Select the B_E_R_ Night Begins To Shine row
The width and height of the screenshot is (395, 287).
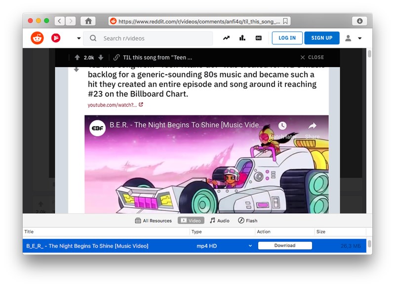click(x=194, y=246)
